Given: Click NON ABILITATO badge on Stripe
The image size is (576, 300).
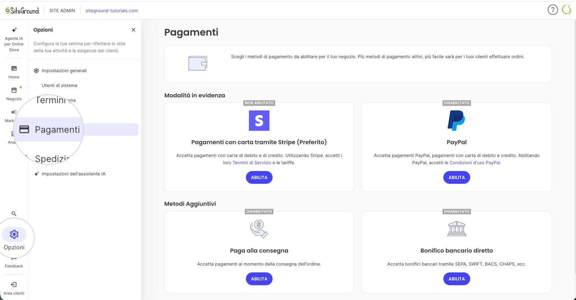Looking at the screenshot, I should [x=259, y=103].
